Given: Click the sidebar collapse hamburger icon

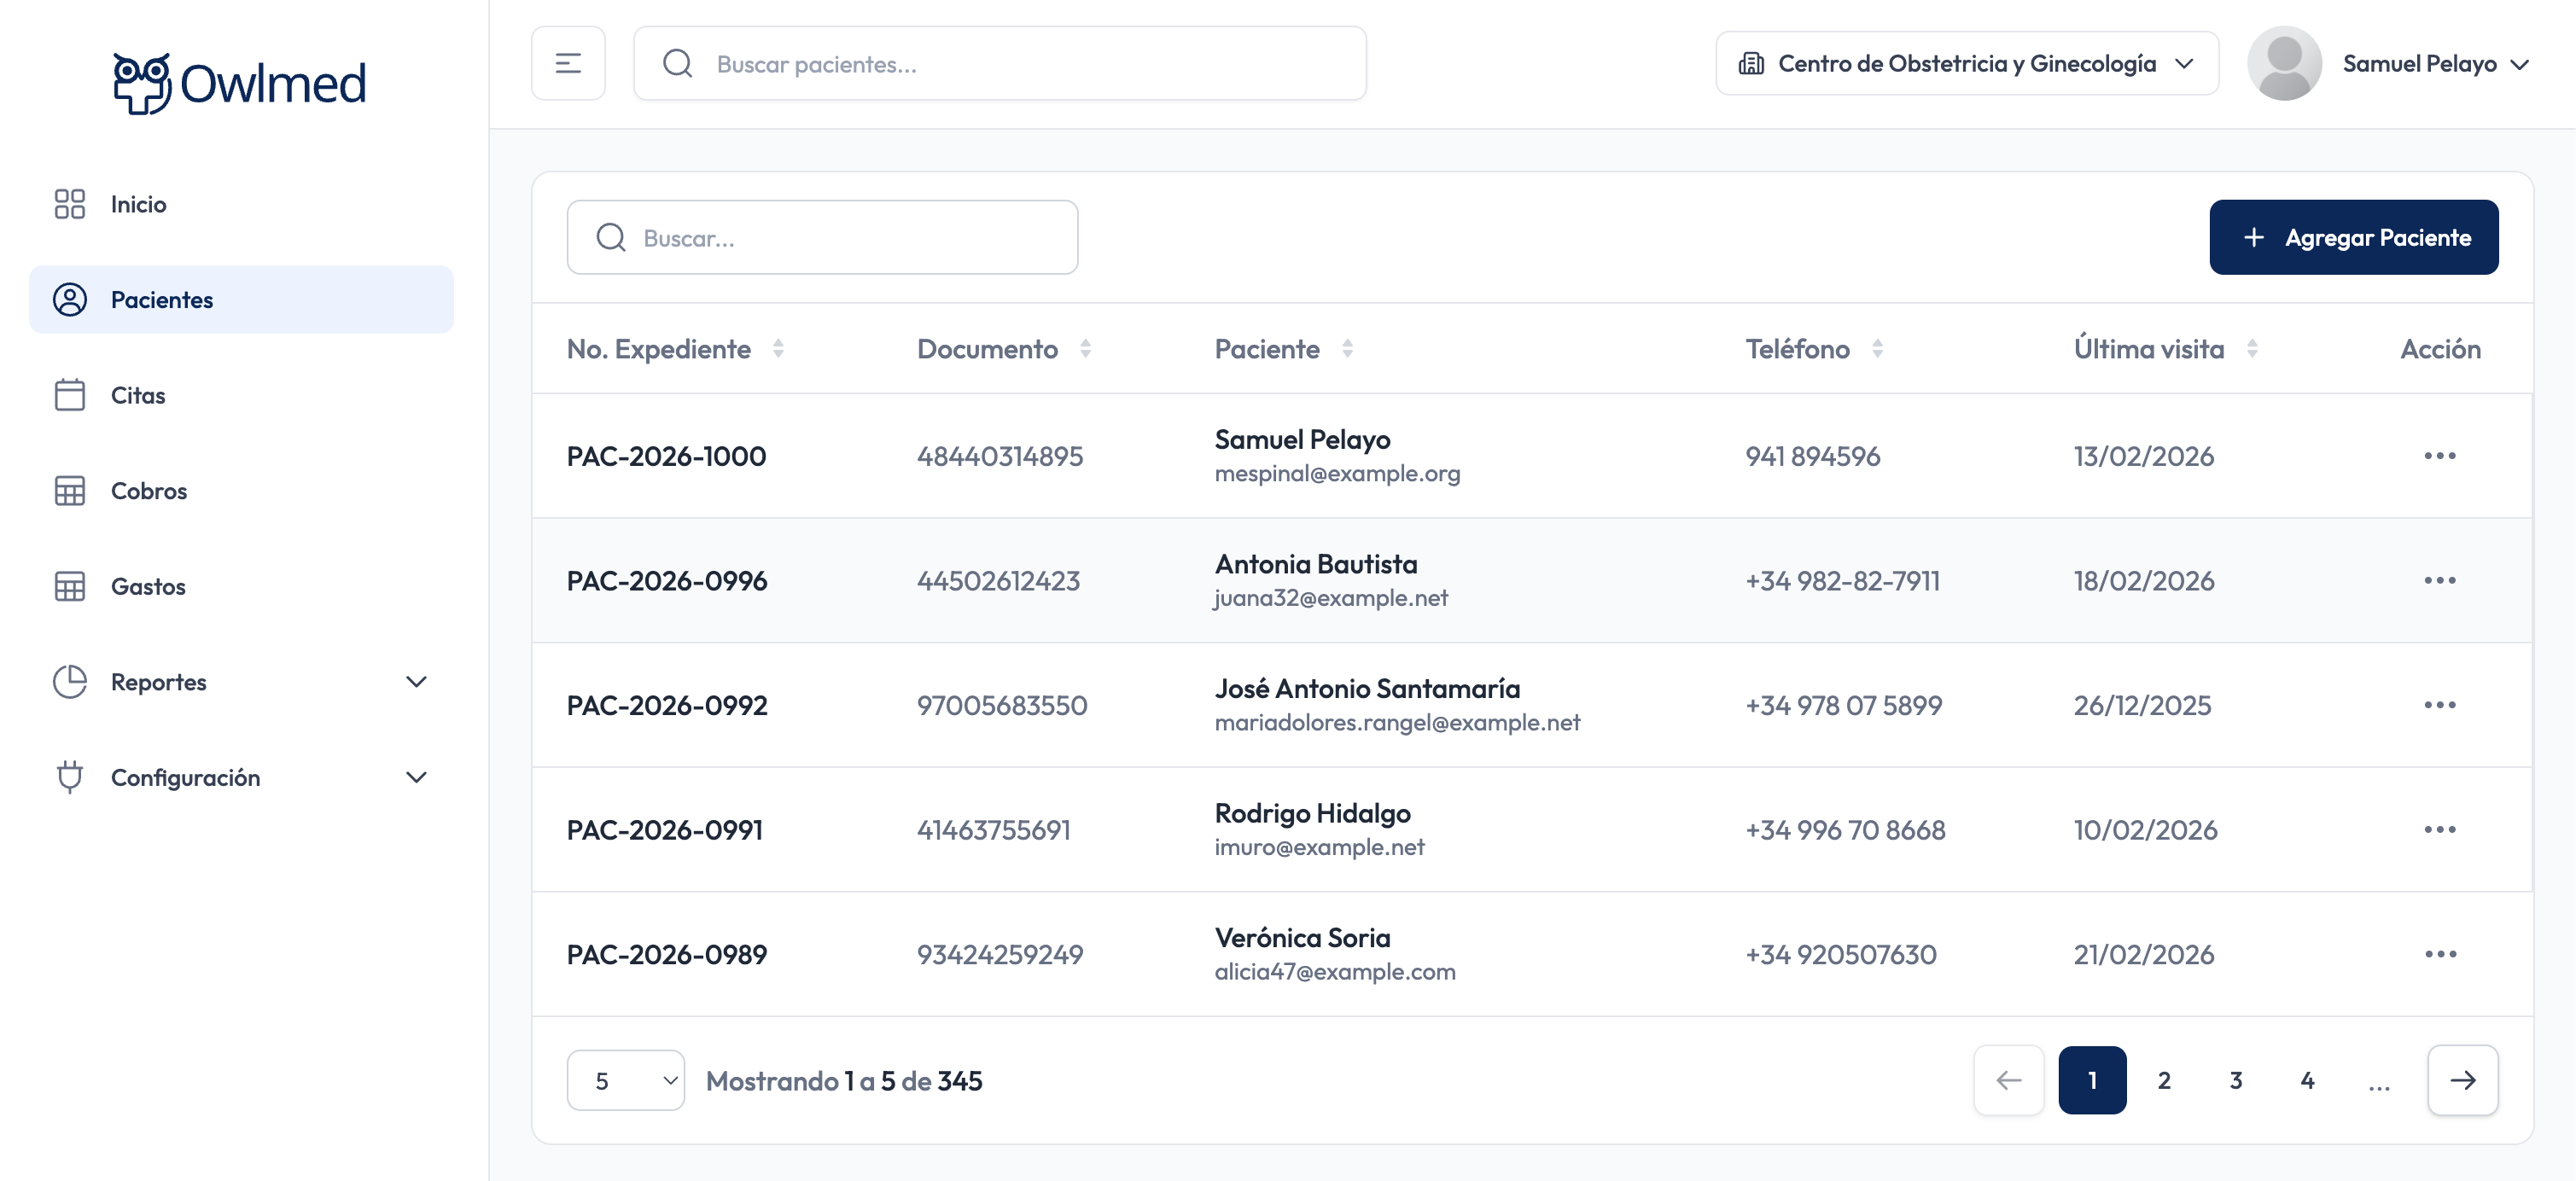Looking at the screenshot, I should [568, 63].
